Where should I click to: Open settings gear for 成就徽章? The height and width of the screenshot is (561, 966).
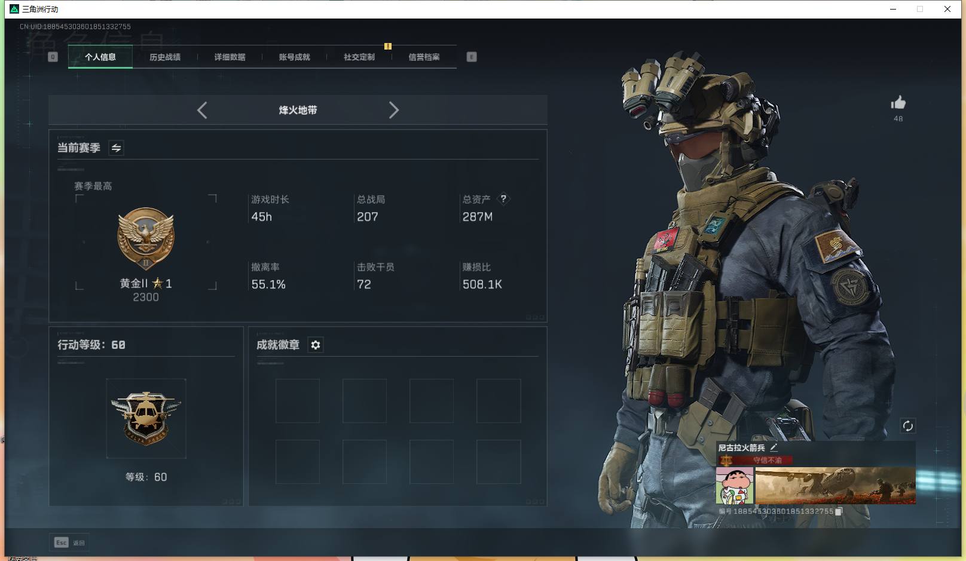point(316,345)
